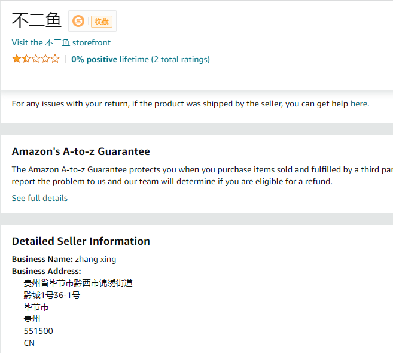Screen dimensions: 393x353
Task: Open the 0% positive lifetime ratings link
Action: click(x=140, y=59)
